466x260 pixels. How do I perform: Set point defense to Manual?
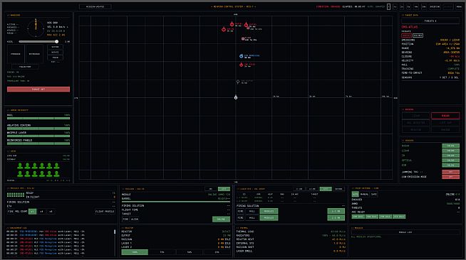[x=364, y=194]
